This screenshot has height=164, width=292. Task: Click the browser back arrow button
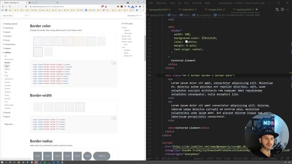[3, 6]
